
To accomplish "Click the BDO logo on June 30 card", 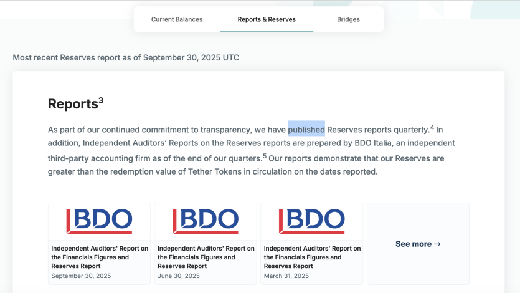I will (206, 221).
